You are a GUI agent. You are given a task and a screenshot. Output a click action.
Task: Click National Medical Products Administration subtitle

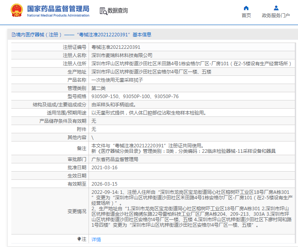pyautogui.click(x=58, y=15)
